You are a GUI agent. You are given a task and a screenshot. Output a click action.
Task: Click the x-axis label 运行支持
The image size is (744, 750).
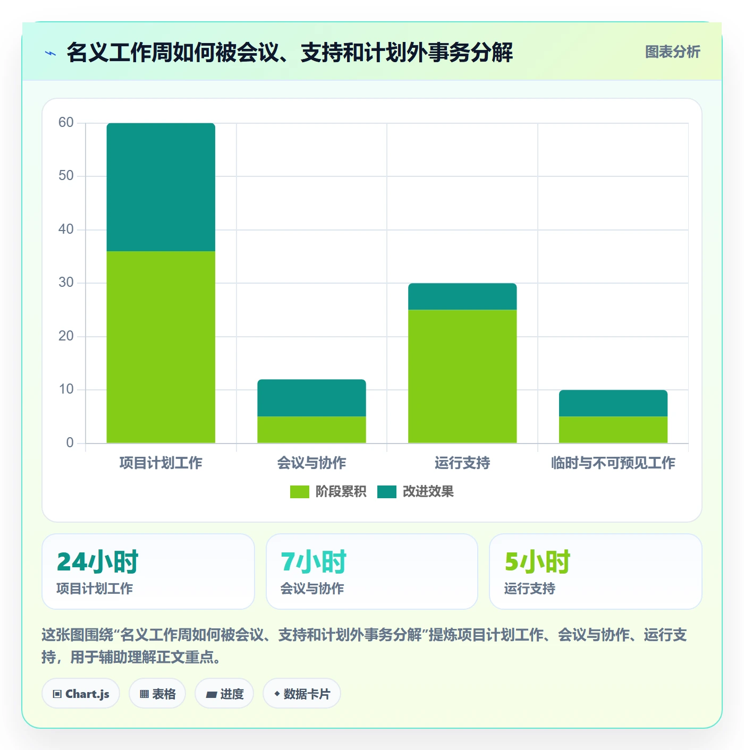[x=462, y=463]
